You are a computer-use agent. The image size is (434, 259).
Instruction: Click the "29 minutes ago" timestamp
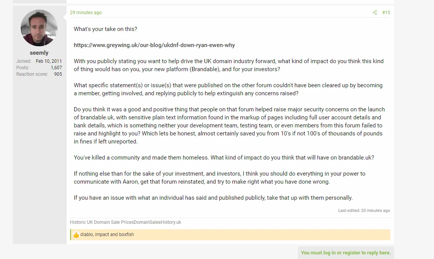pyautogui.click(x=86, y=12)
